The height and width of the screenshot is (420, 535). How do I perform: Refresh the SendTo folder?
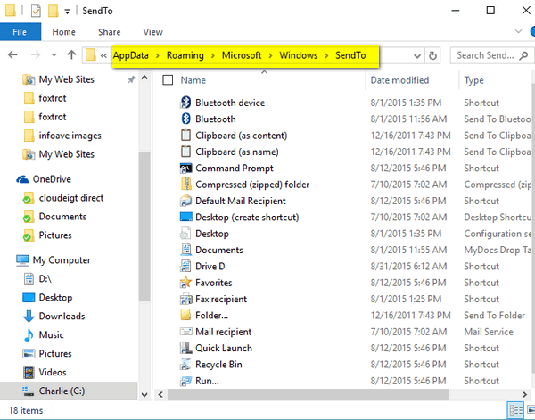click(432, 55)
